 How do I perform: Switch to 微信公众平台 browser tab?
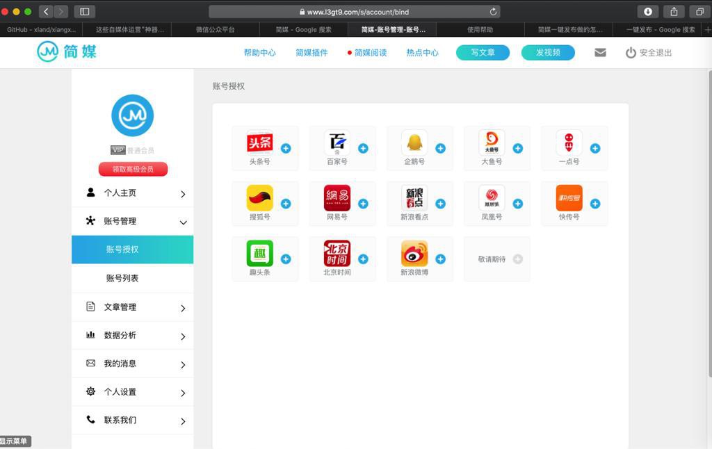(x=216, y=29)
